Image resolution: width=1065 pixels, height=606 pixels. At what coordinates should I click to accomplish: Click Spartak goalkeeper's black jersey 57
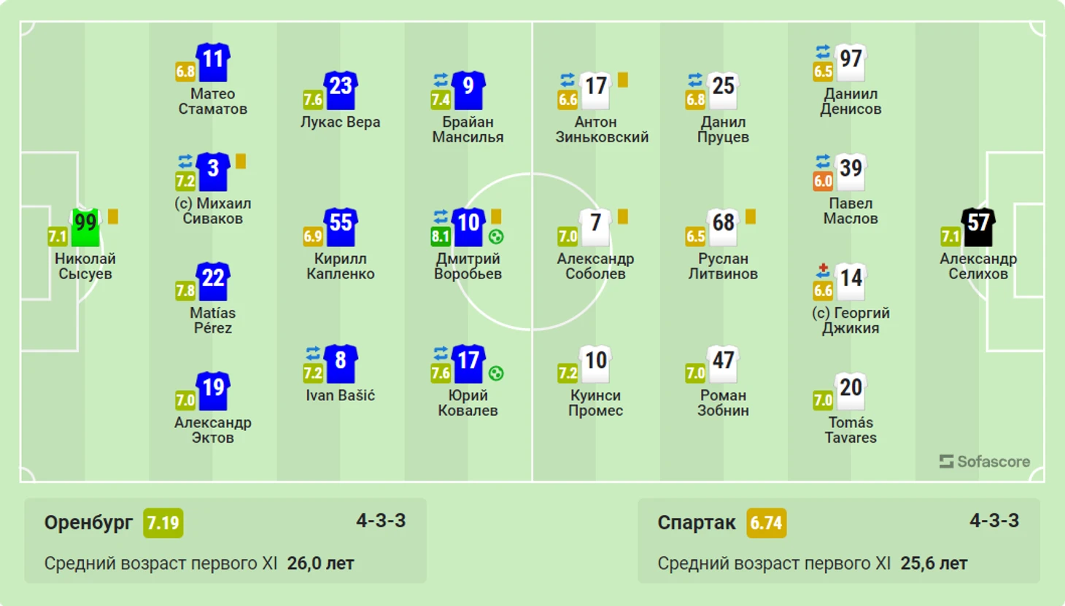click(x=978, y=226)
